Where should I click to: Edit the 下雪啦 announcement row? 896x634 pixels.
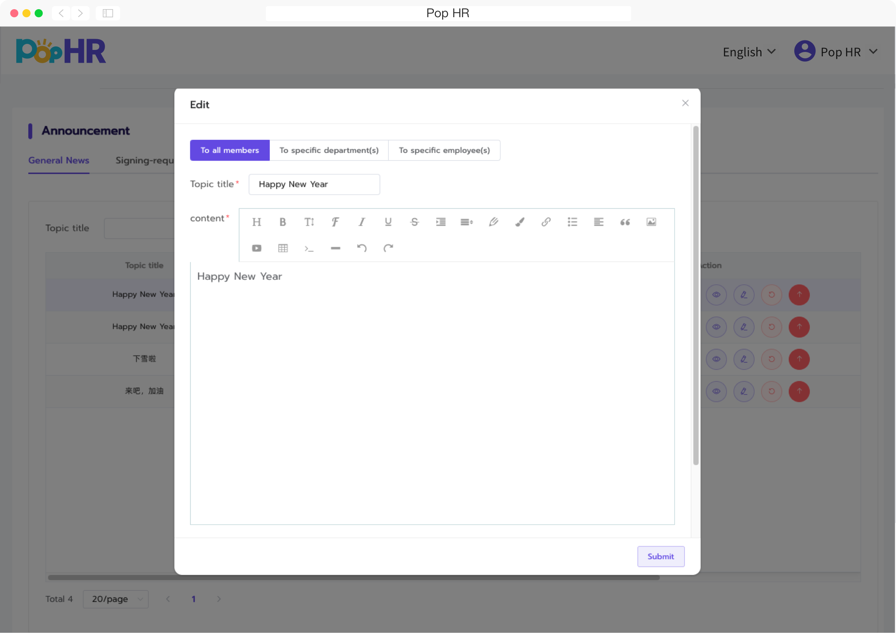(x=744, y=359)
